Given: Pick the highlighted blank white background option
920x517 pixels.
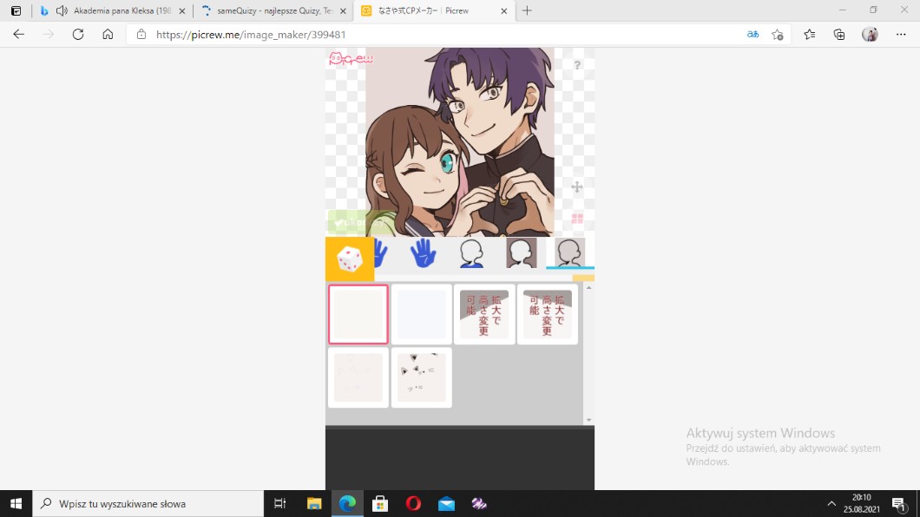Looking at the screenshot, I should tap(358, 314).
